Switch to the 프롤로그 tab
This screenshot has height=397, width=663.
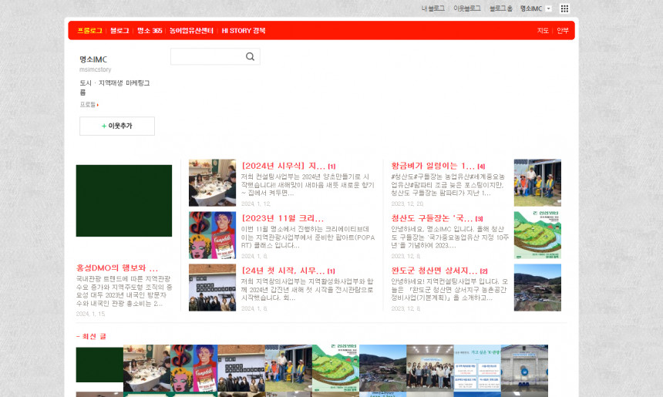[89, 31]
